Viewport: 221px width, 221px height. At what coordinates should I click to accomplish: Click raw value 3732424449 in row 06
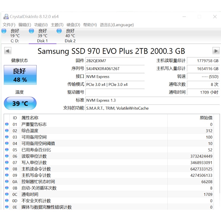click(x=201, y=156)
